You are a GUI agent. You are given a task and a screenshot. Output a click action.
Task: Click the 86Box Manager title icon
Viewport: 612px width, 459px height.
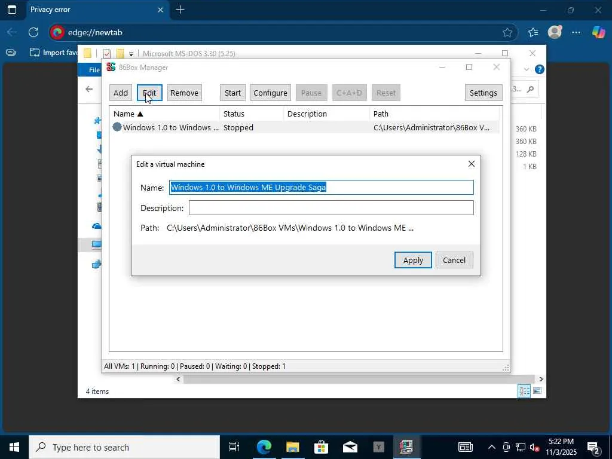pyautogui.click(x=111, y=67)
